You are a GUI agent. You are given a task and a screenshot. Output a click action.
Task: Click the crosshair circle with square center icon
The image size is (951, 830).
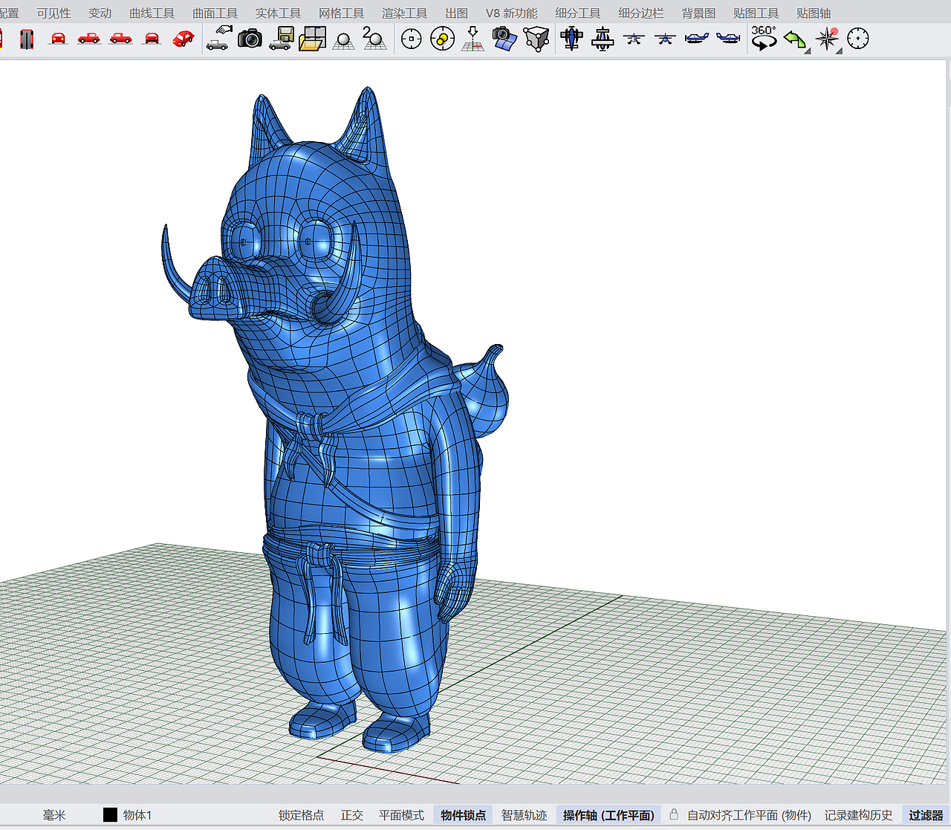411,39
